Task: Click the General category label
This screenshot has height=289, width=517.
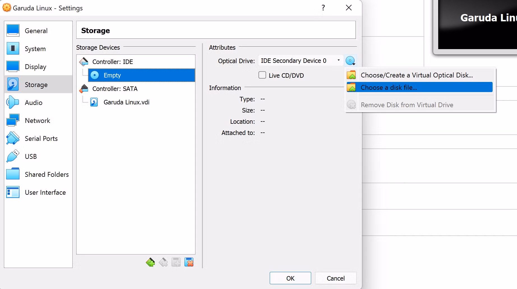Action: (36, 31)
